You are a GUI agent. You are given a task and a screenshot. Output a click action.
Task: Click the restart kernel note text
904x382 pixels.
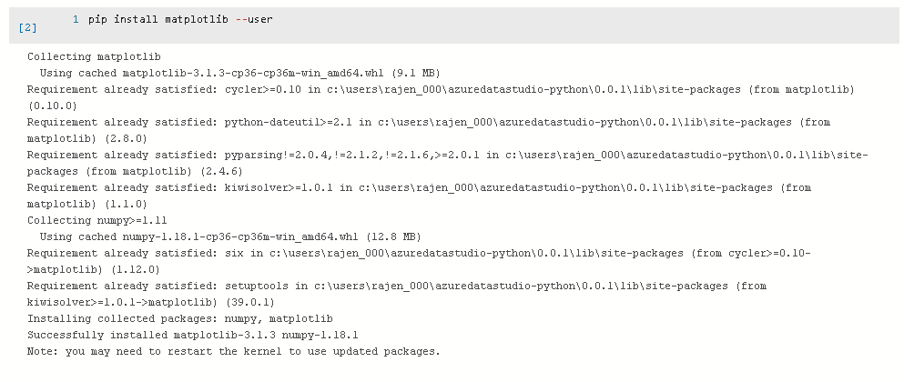(233, 351)
